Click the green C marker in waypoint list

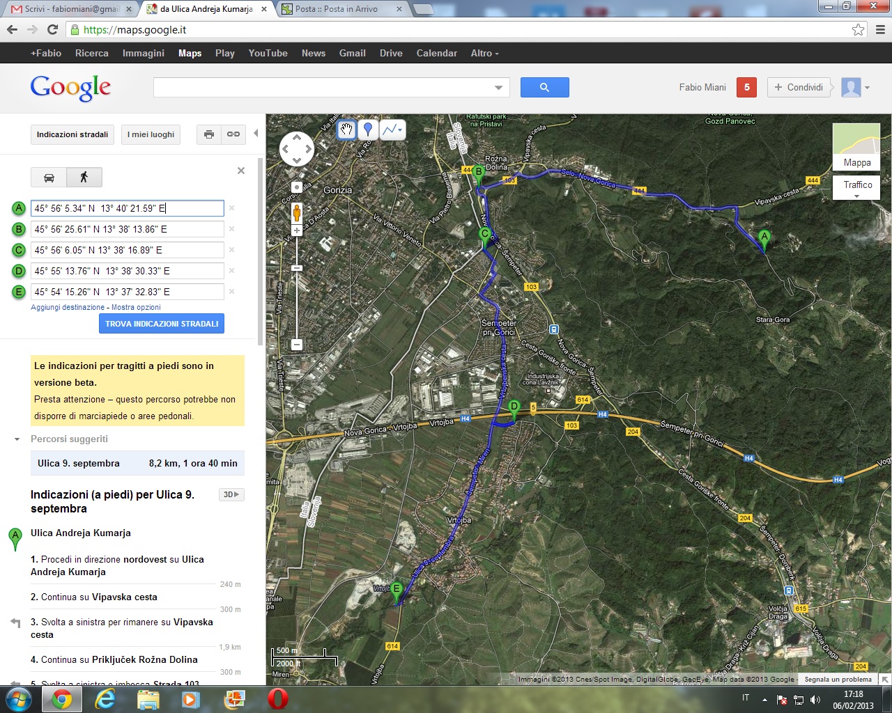point(19,250)
